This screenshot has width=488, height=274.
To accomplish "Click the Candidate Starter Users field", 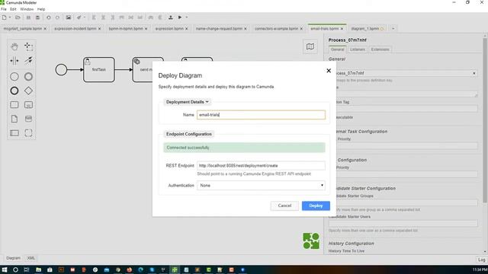I will [x=403, y=223].
